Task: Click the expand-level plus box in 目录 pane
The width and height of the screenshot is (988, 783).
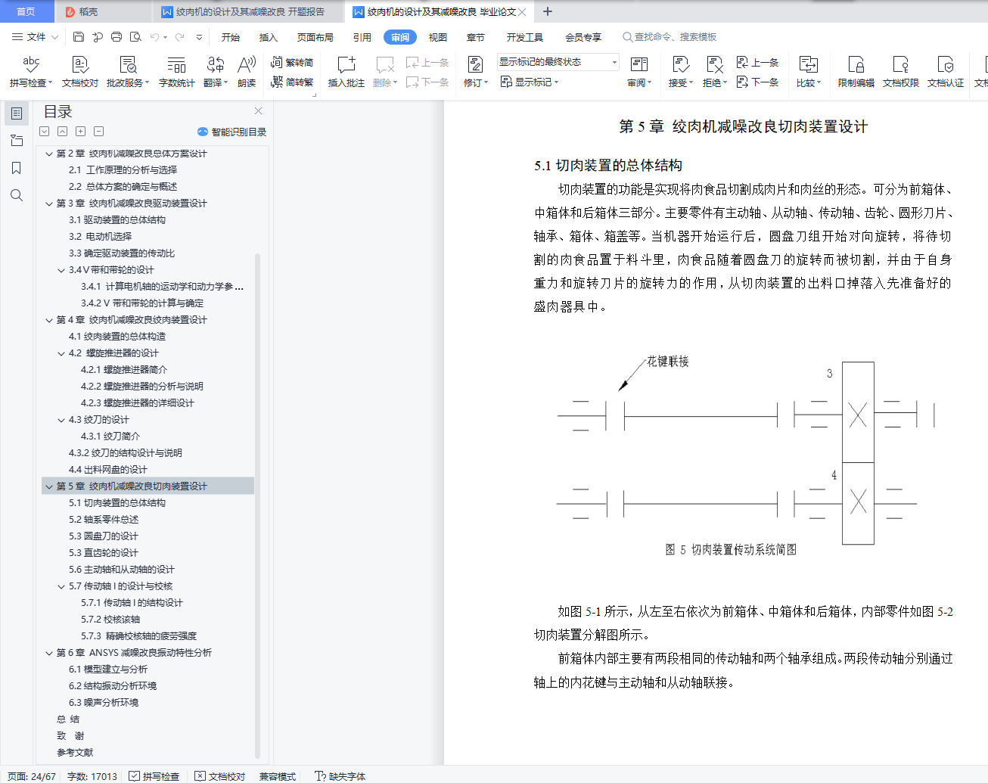Action: point(80,132)
